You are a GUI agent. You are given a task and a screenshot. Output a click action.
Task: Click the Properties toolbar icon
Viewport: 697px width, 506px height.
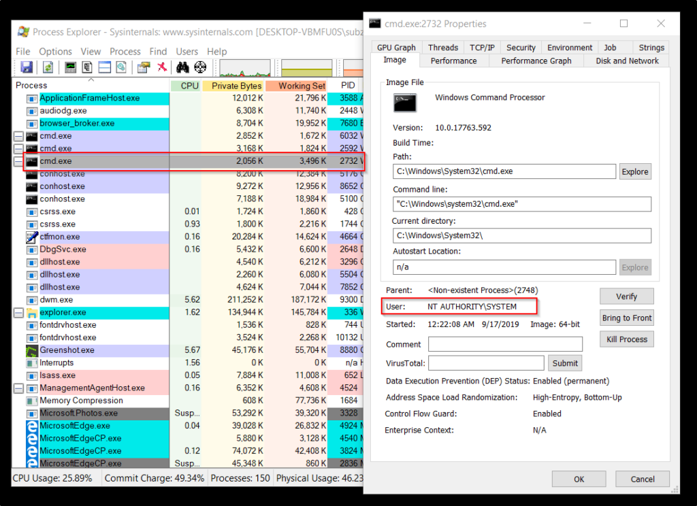(x=142, y=67)
